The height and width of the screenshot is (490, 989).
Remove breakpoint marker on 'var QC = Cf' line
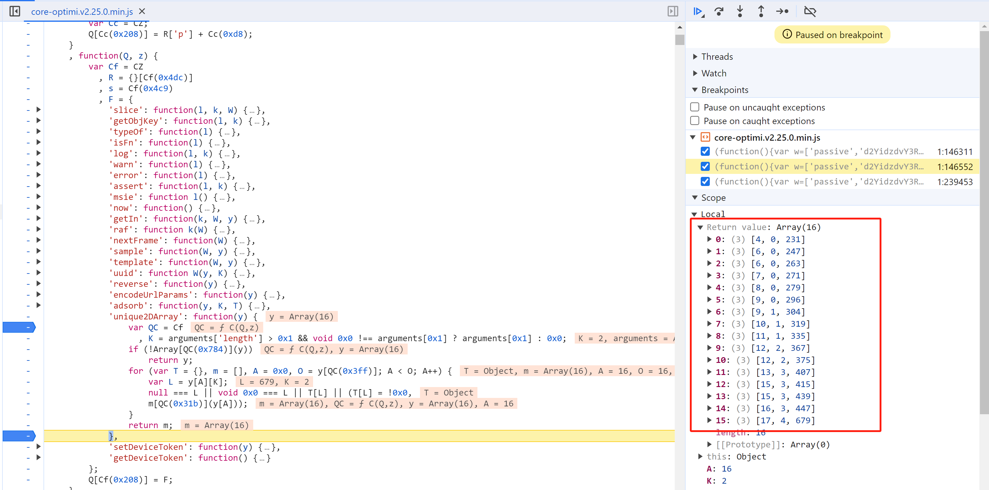[x=19, y=327]
